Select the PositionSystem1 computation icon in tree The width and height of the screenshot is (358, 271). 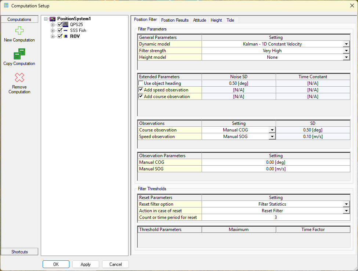pos(52,19)
